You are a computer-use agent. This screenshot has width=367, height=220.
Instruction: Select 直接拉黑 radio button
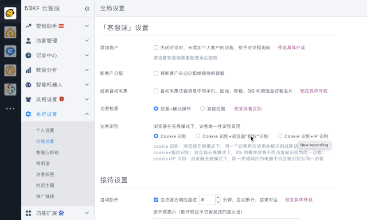202,108
